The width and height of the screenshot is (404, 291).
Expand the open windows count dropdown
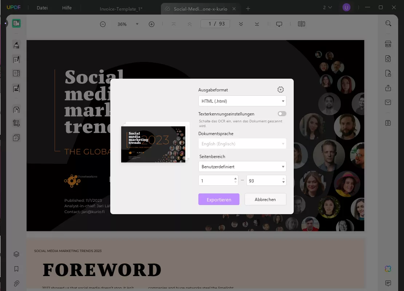tap(328, 8)
